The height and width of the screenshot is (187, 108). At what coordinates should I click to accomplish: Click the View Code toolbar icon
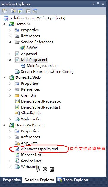click(28, 11)
